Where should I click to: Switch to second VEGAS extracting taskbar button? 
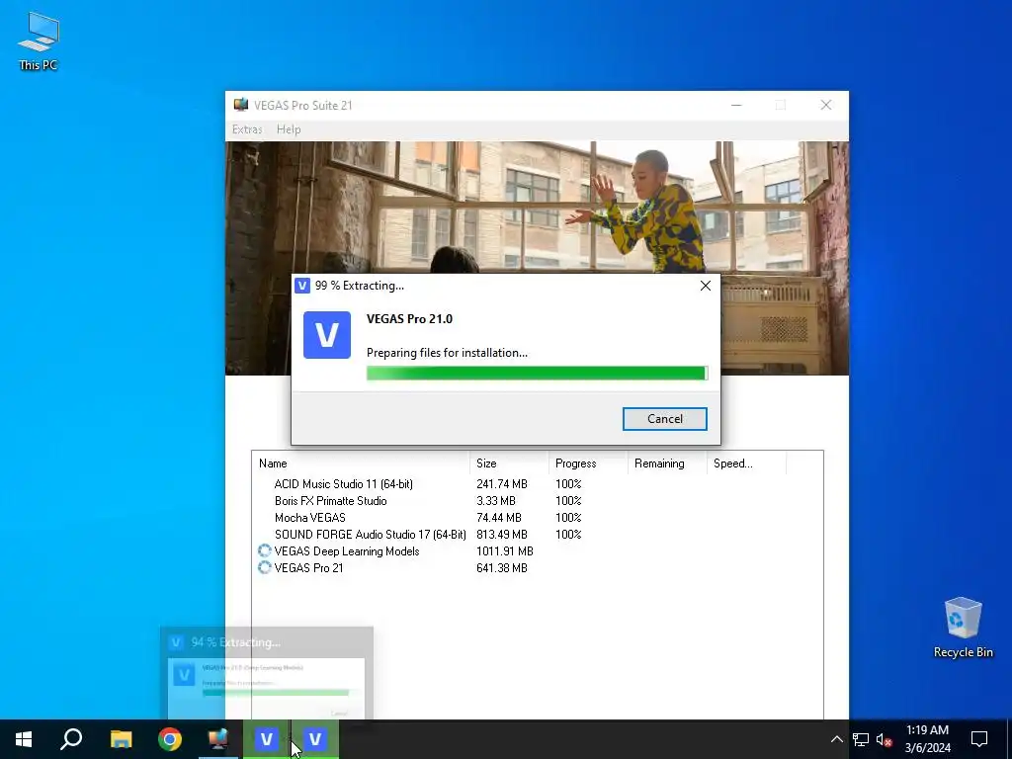[x=315, y=739]
